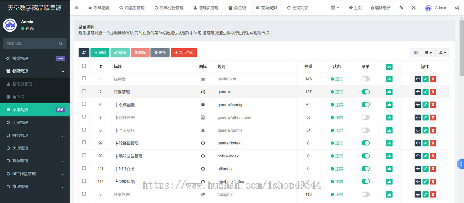
Task: Click edit pencil in 分类管理 row
Action: click(425, 194)
